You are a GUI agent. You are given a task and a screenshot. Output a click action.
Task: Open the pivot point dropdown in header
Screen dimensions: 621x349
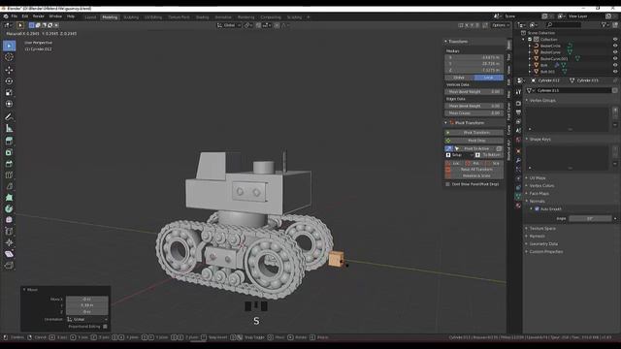[248, 25]
